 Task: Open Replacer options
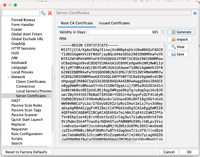click(x=18, y=124)
